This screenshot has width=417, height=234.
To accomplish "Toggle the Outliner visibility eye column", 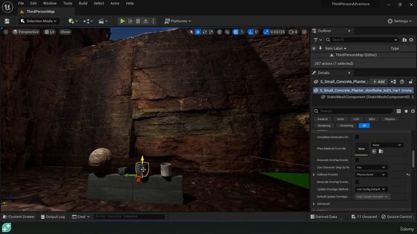I will coord(314,48).
